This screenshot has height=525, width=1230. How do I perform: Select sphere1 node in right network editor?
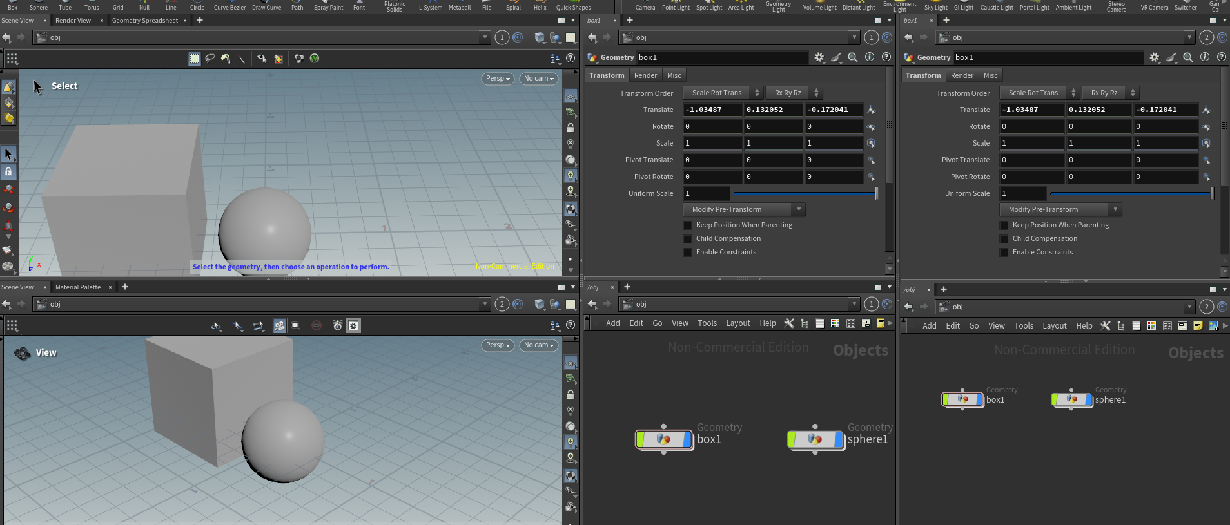tap(1073, 399)
